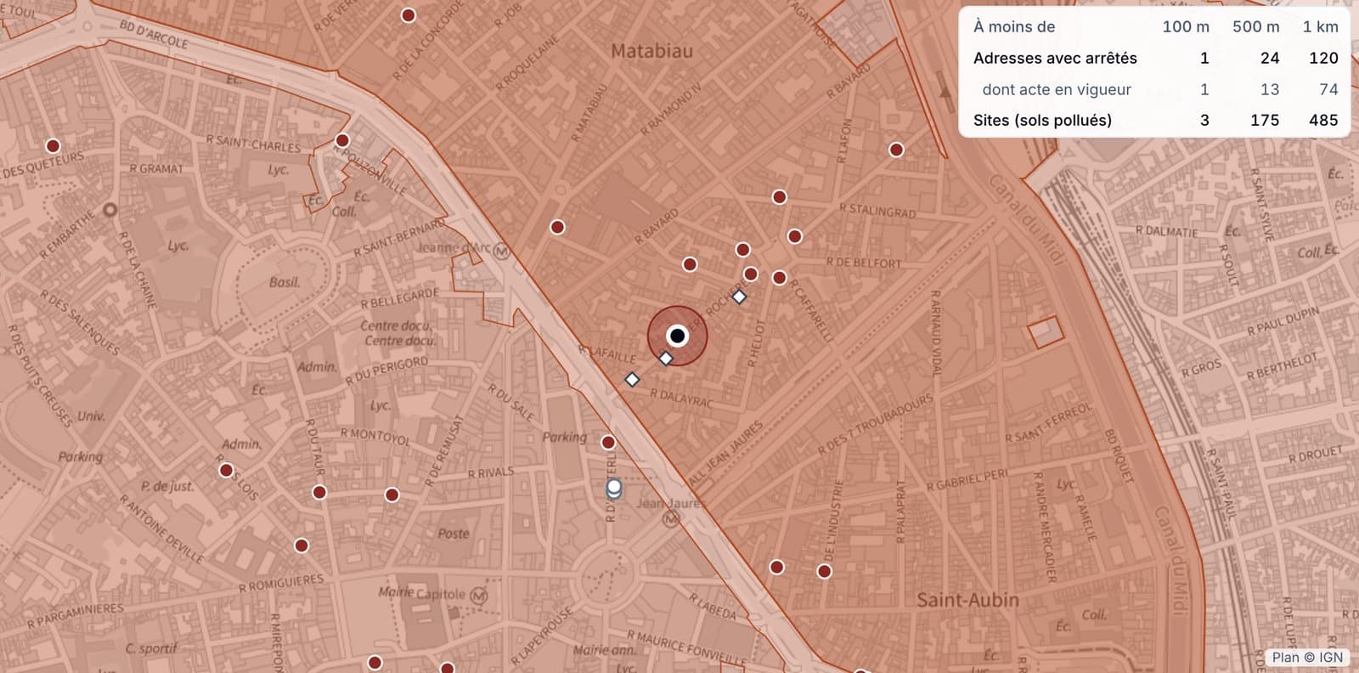Click the red dot near R de Rémusat
This screenshot has width=1359, height=673.
(392, 495)
